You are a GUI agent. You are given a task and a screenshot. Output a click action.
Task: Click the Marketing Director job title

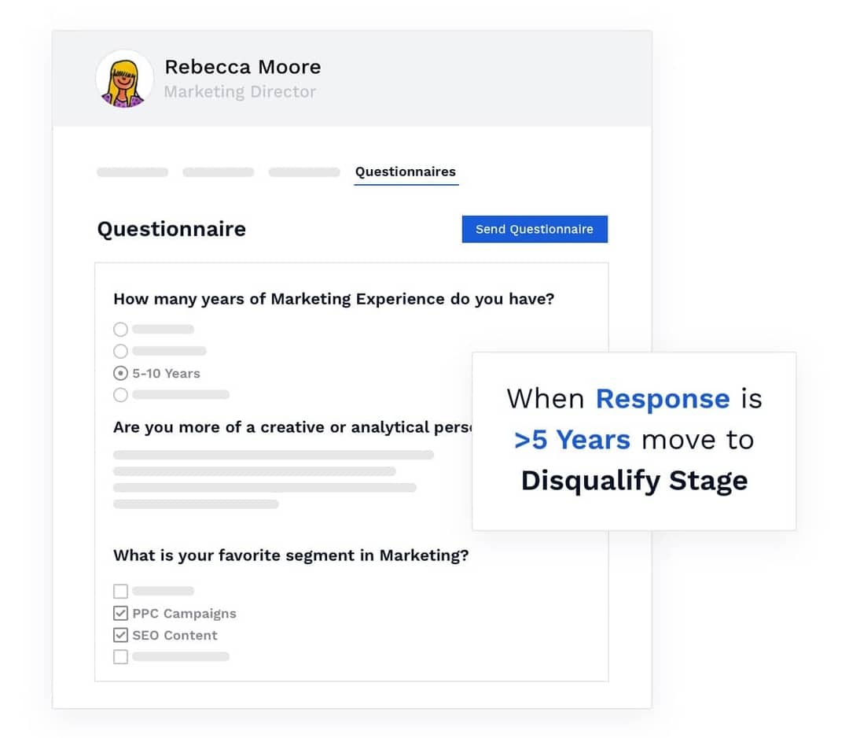pyautogui.click(x=241, y=91)
